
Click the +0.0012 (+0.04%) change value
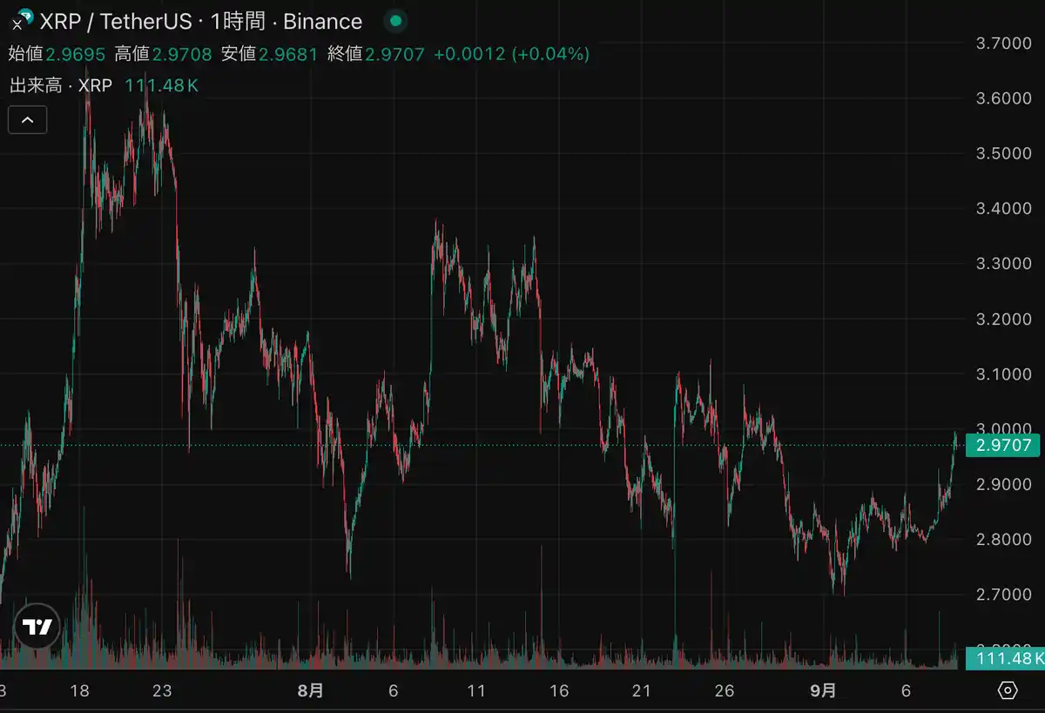pyautogui.click(x=511, y=54)
